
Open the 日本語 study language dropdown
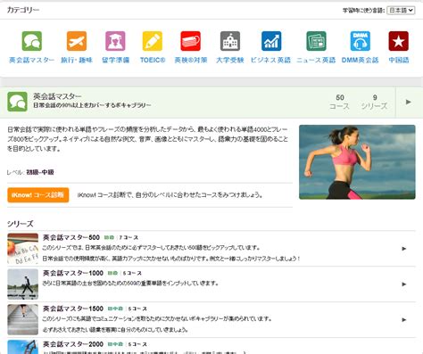pos(401,10)
